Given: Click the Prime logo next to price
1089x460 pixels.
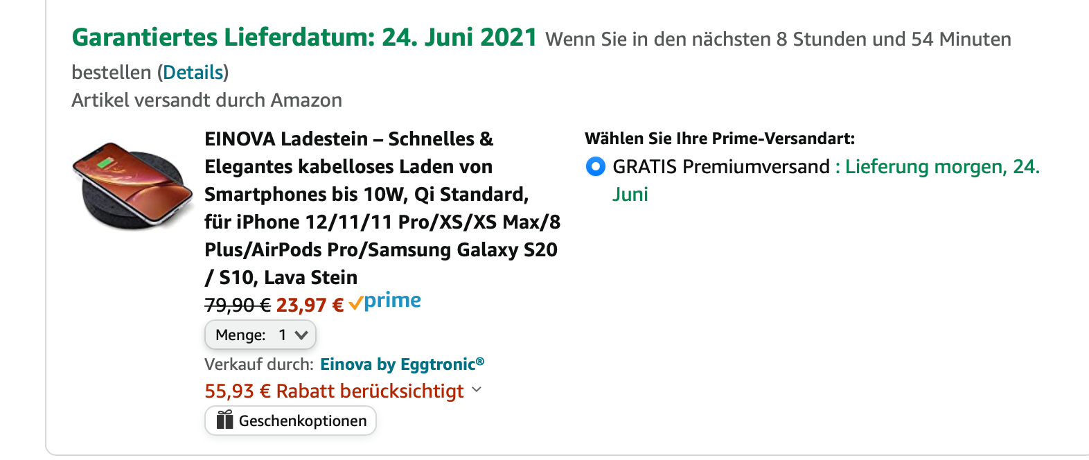Looking at the screenshot, I should point(392,301).
